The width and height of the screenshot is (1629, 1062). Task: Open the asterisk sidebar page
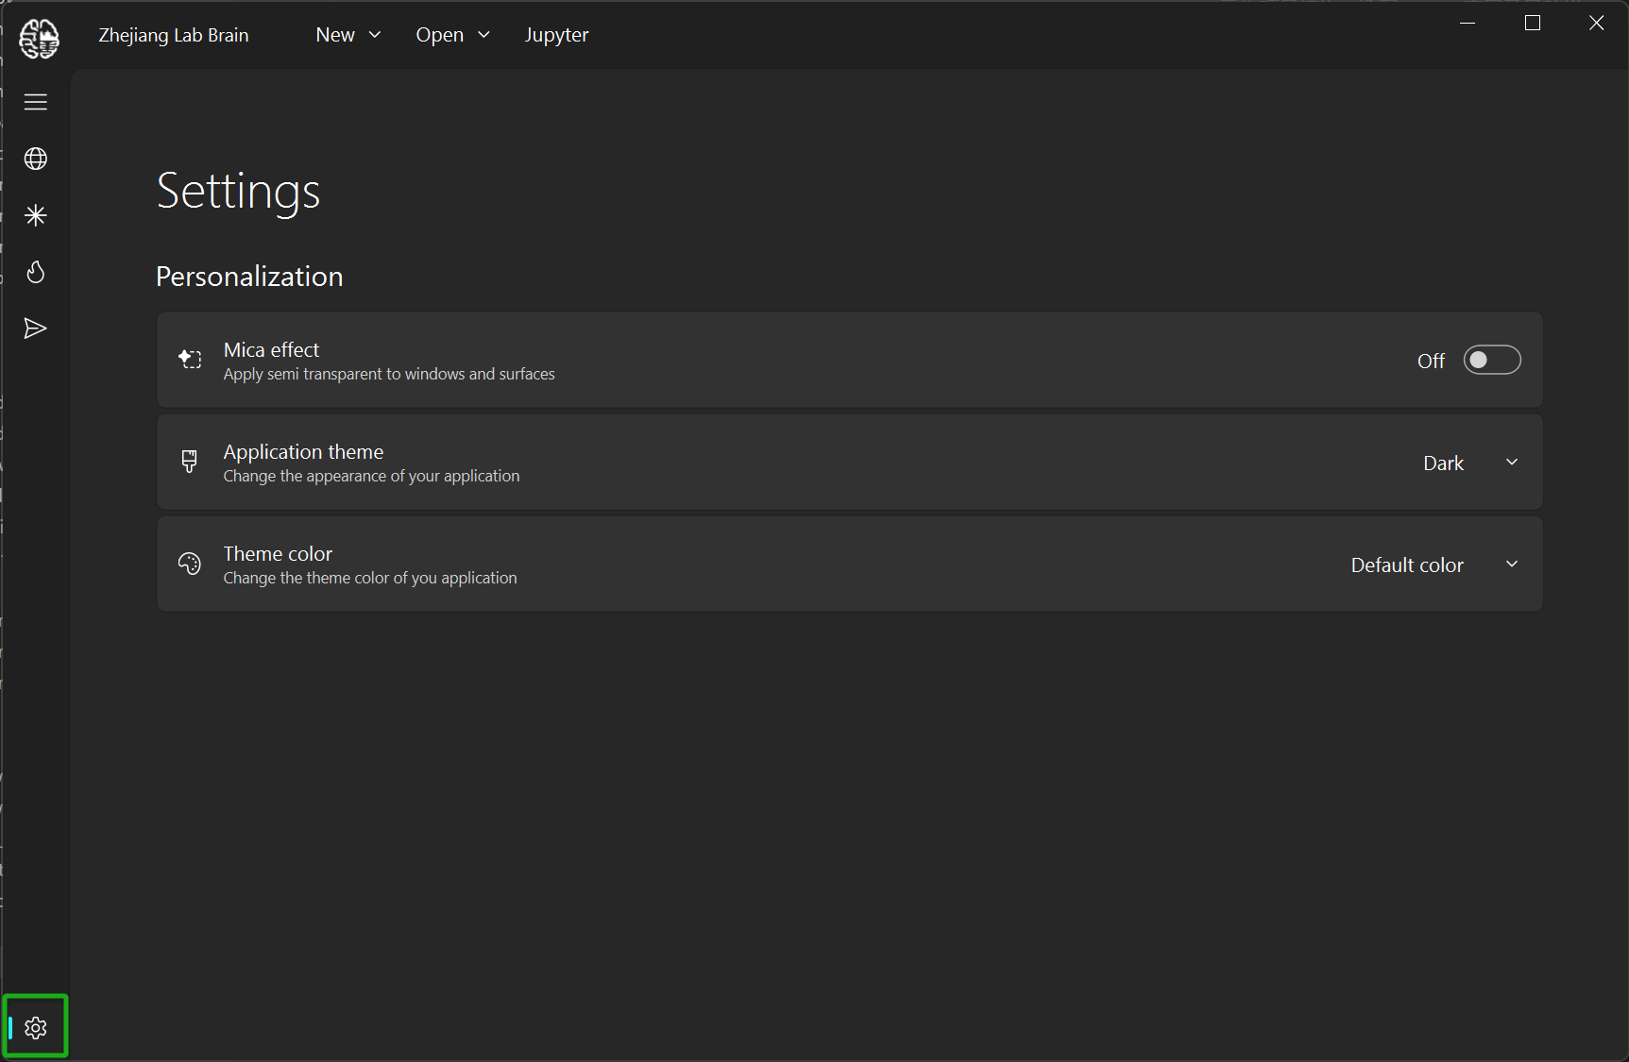click(x=36, y=215)
